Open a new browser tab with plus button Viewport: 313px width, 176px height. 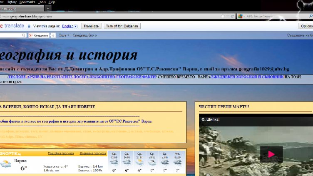[48, 8]
